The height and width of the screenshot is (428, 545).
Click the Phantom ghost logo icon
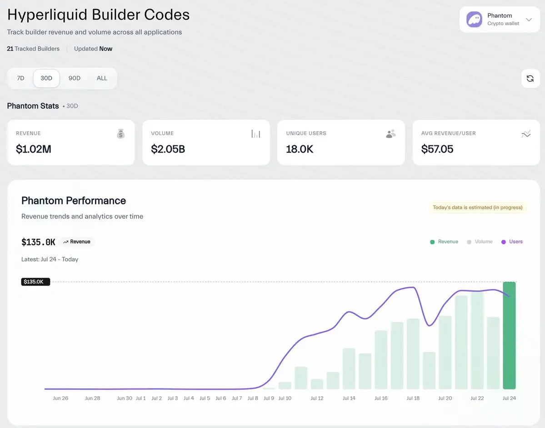point(474,20)
